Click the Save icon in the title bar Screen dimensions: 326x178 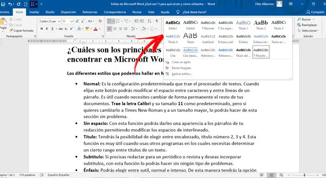(3, 4)
